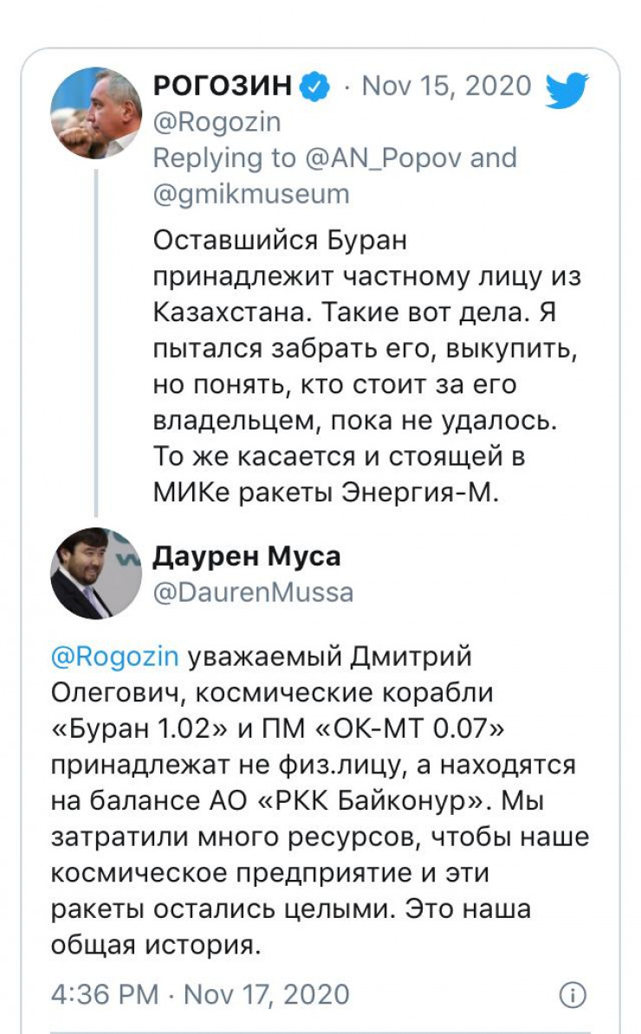The image size is (641, 1034).
Task: Click the verified badge next to РОГОЗИН
Action: pos(313,86)
